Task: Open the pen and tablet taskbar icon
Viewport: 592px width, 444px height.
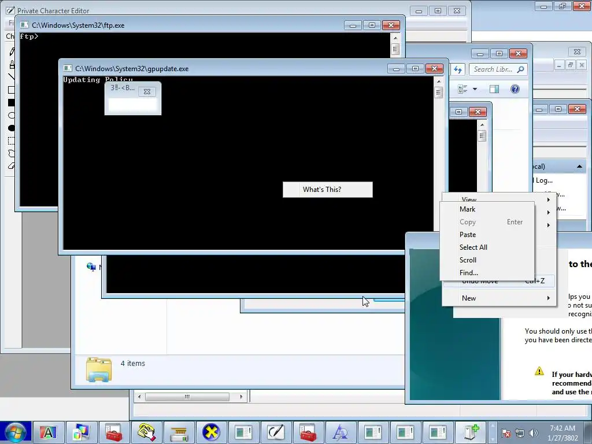Action: [276, 432]
